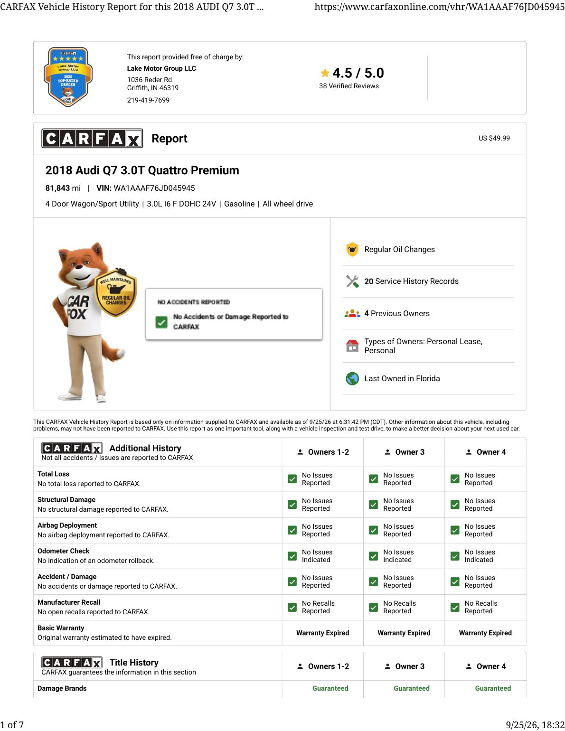
Task: Click Structural Damage checkmark for Owner 3
Action: point(374,505)
